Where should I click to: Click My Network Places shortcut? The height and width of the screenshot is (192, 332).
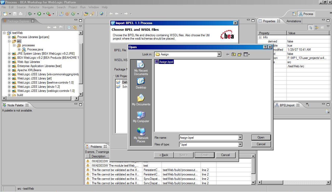tap(141, 135)
